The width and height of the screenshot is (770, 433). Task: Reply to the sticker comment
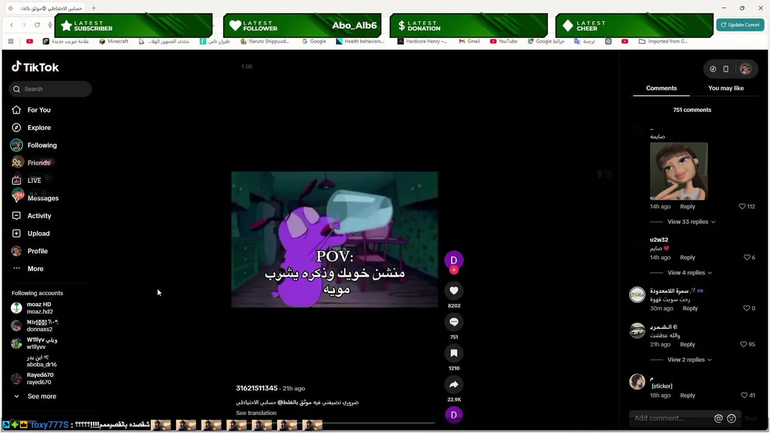coord(687,396)
